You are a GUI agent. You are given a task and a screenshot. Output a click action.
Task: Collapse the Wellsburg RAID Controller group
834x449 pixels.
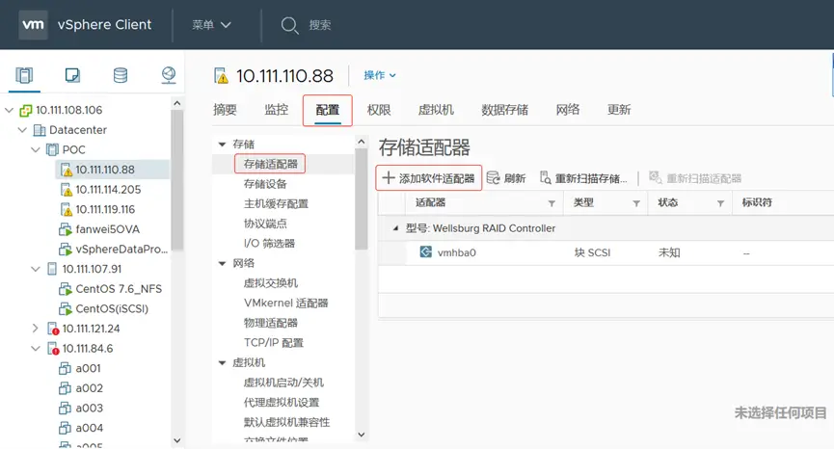[x=395, y=228]
